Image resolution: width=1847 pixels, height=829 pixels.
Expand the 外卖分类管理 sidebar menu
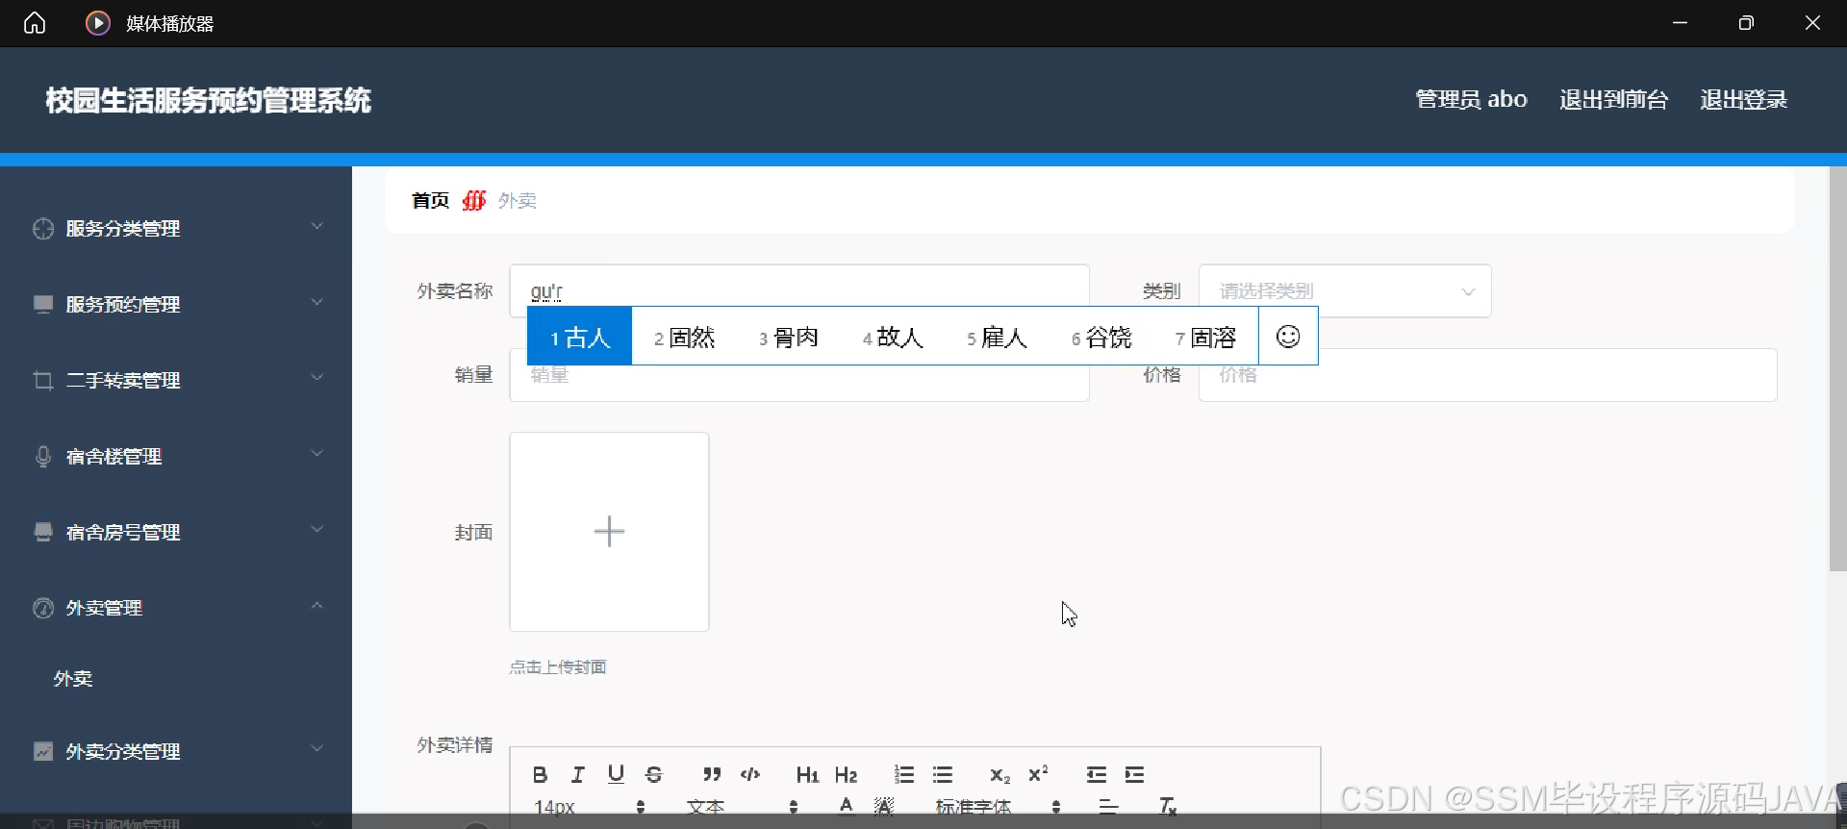click(x=176, y=751)
